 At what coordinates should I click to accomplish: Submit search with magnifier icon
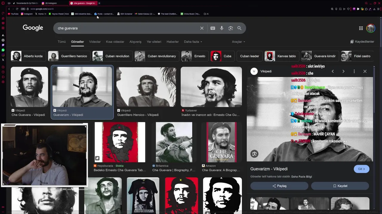[239, 28]
